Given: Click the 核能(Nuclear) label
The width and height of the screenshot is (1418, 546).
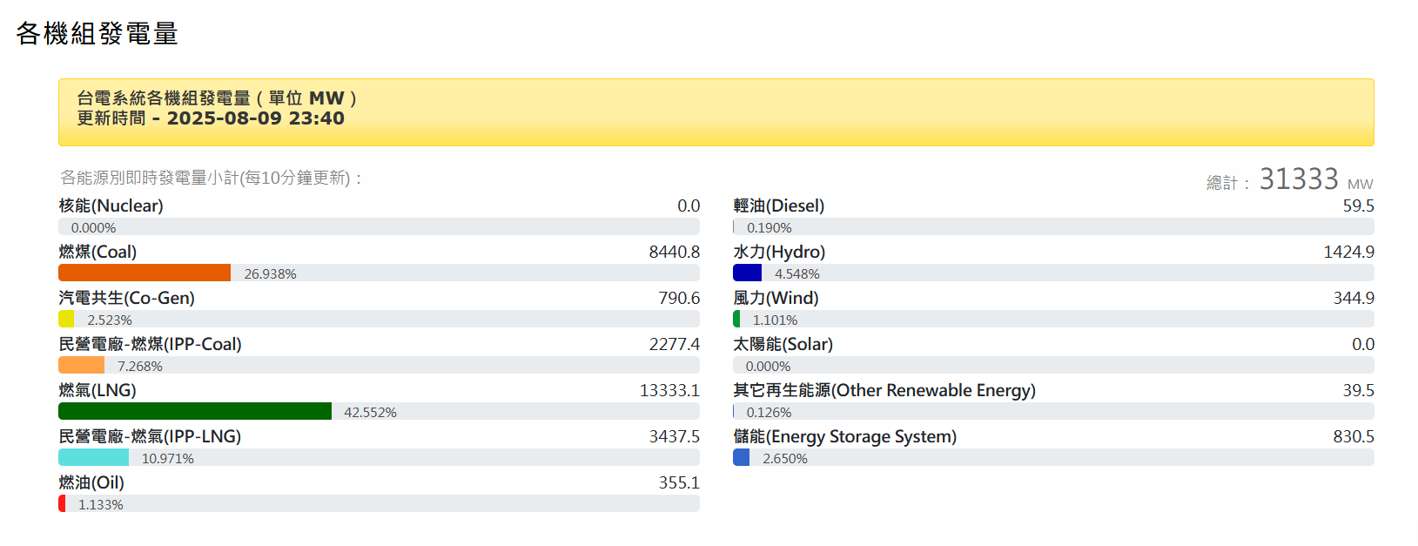Looking at the screenshot, I should 111,206.
